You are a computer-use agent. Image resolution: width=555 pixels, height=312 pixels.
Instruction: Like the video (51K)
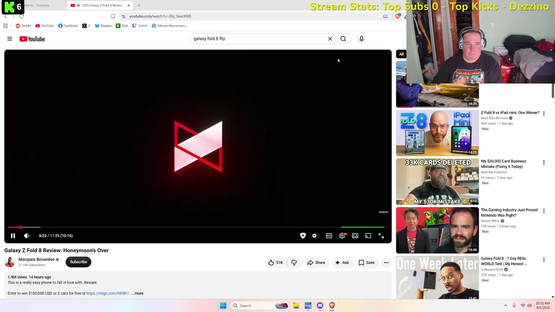275,263
